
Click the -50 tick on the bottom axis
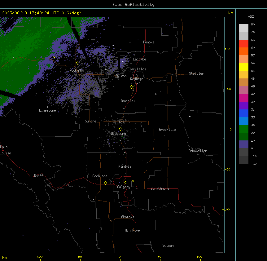[x=79, y=257]
